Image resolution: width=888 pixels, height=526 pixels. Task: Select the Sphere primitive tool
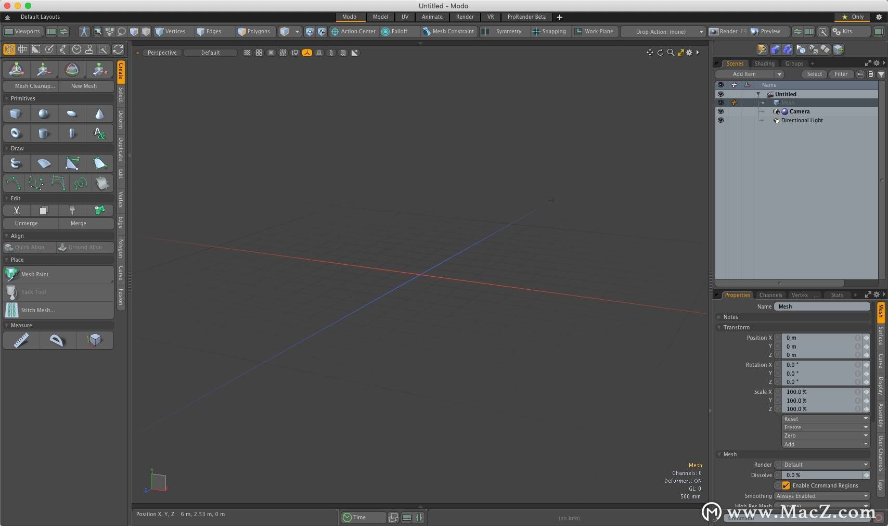coord(44,113)
